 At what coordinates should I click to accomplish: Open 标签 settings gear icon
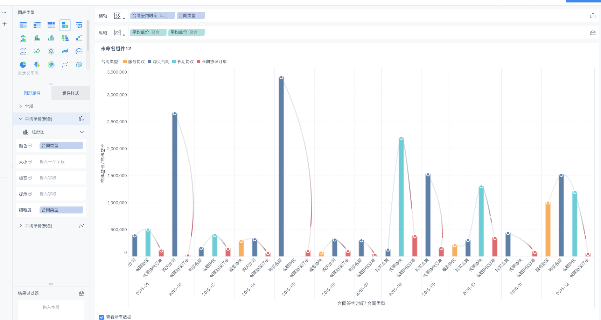tap(30, 178)
